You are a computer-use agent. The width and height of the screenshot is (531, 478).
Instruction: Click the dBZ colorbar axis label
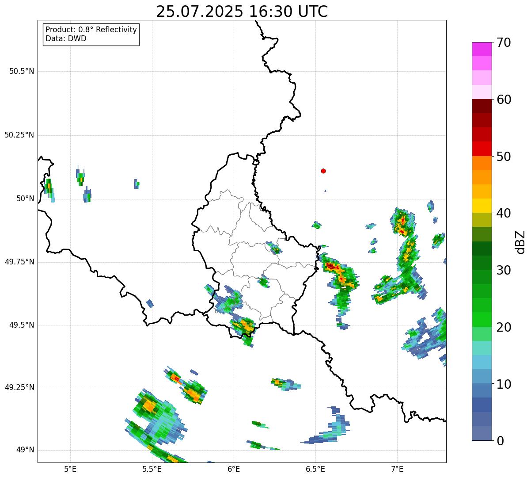(x=520, y=241)
